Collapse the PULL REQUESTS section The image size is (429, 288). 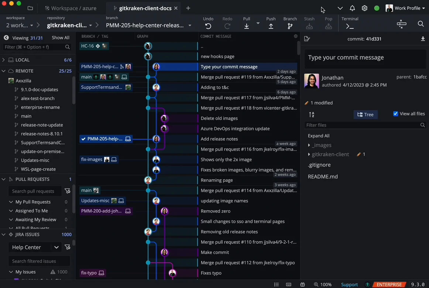pos(4,179)
